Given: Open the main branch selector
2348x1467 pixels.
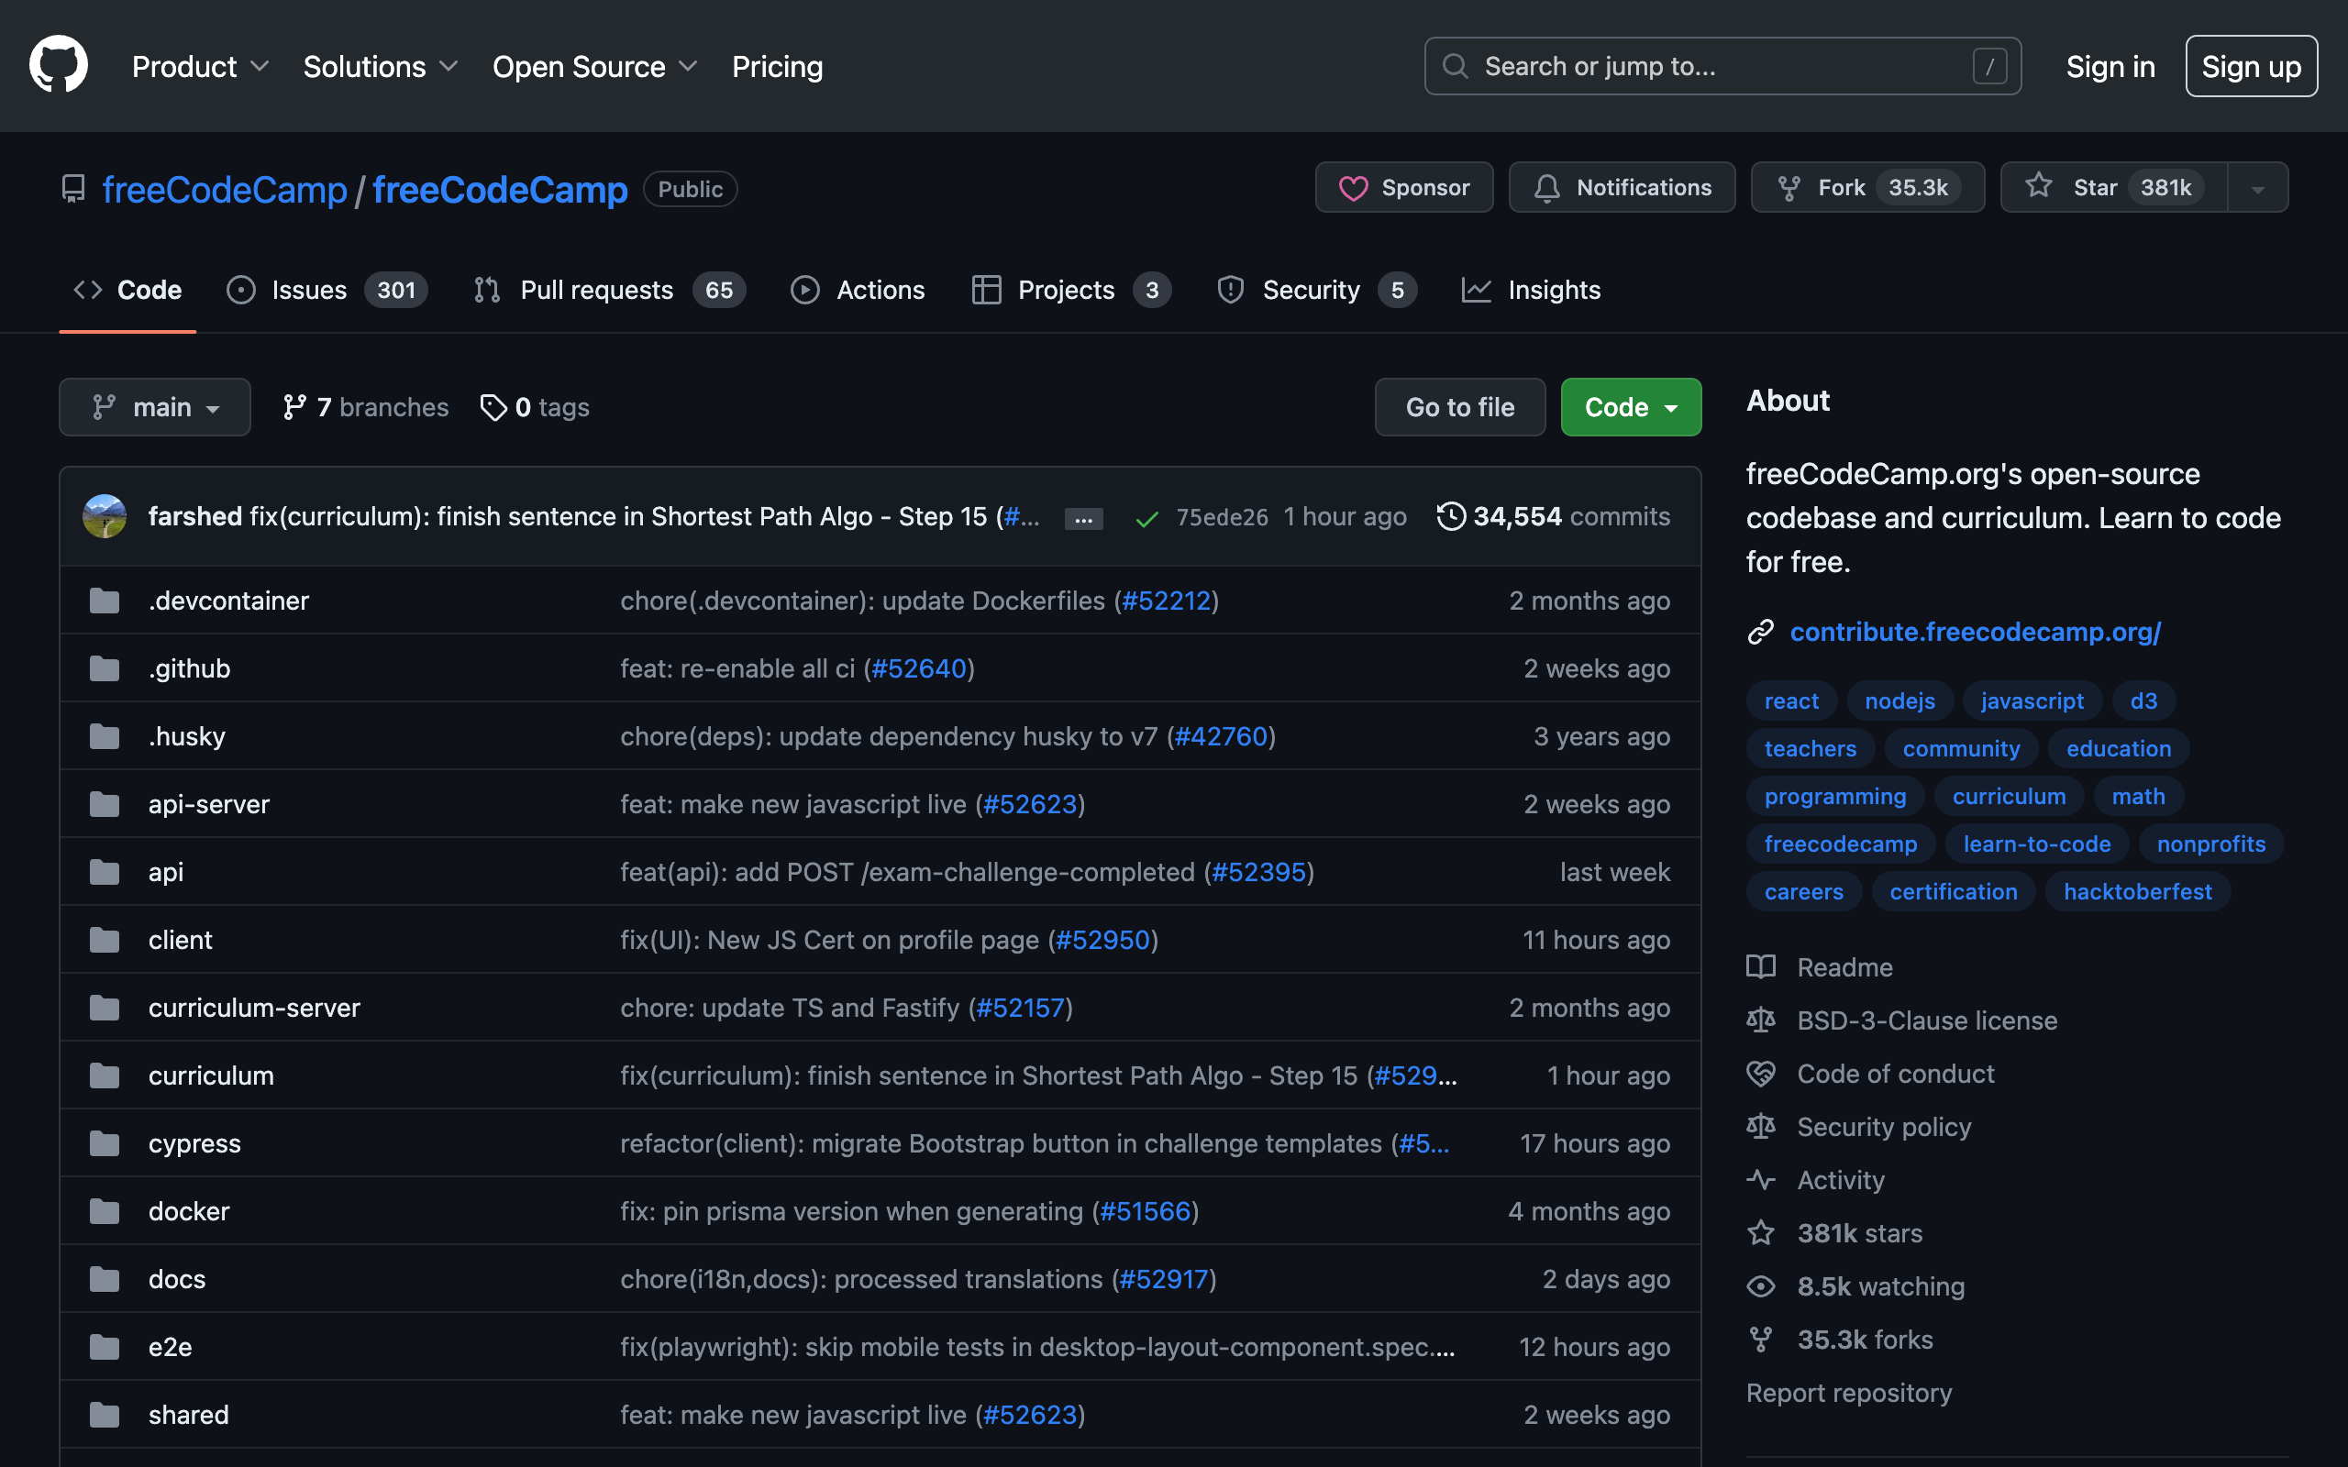Looking at the screenshot, I should pyautogui.click(x=155, y=407).
